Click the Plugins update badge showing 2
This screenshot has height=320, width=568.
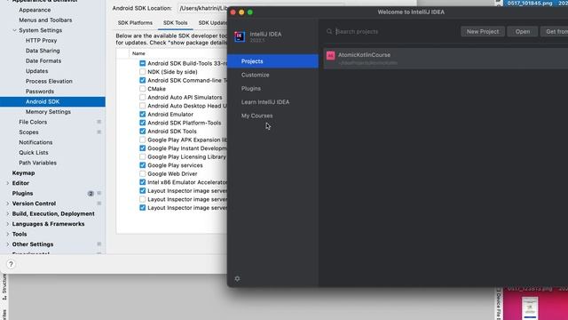point(91,194)
